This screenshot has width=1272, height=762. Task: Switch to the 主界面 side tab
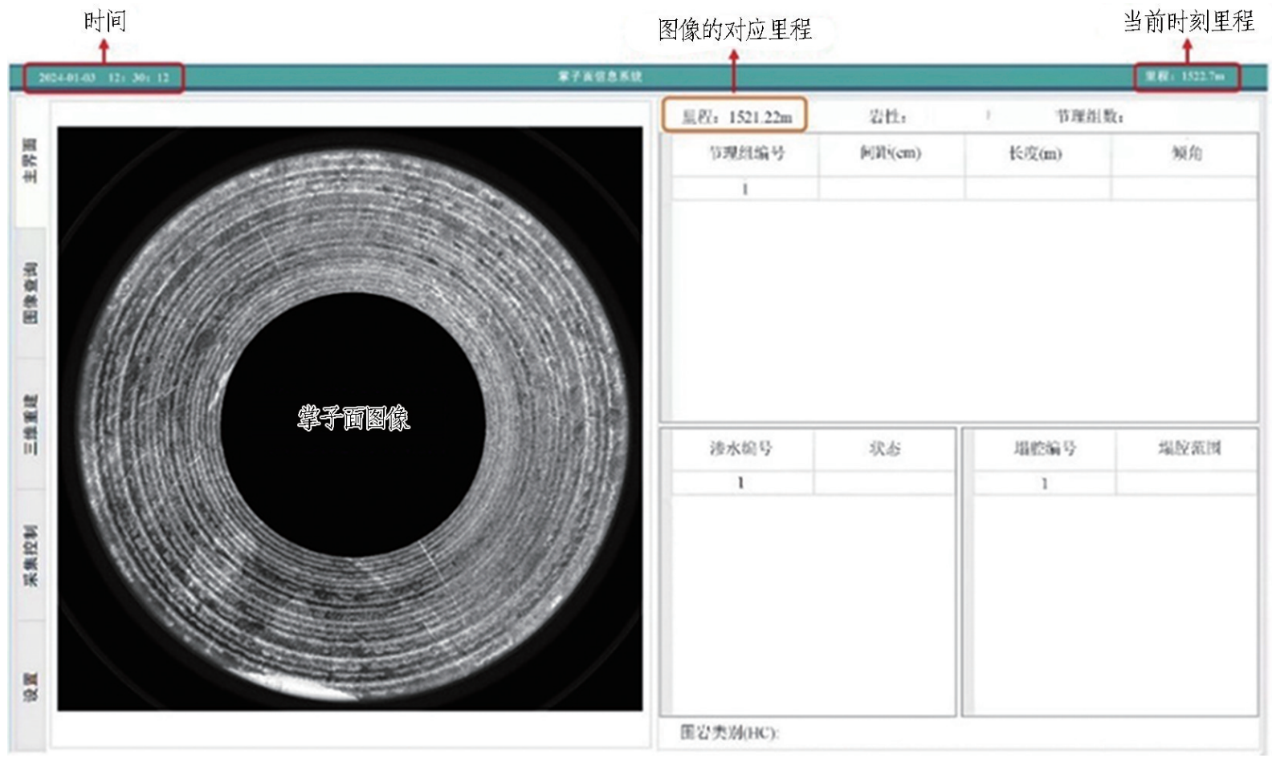(x=31, y=160)
